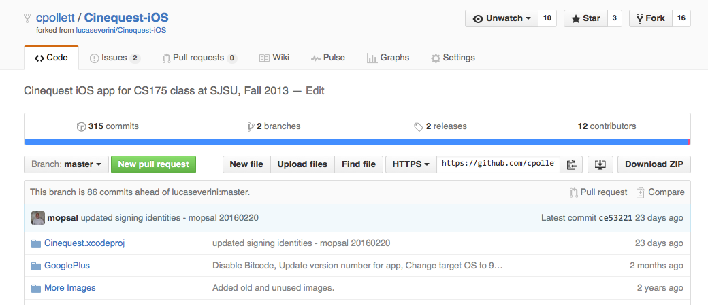Click the fork icon beside cpollett
Screen dimensions: 708x305
coord(28,18)
